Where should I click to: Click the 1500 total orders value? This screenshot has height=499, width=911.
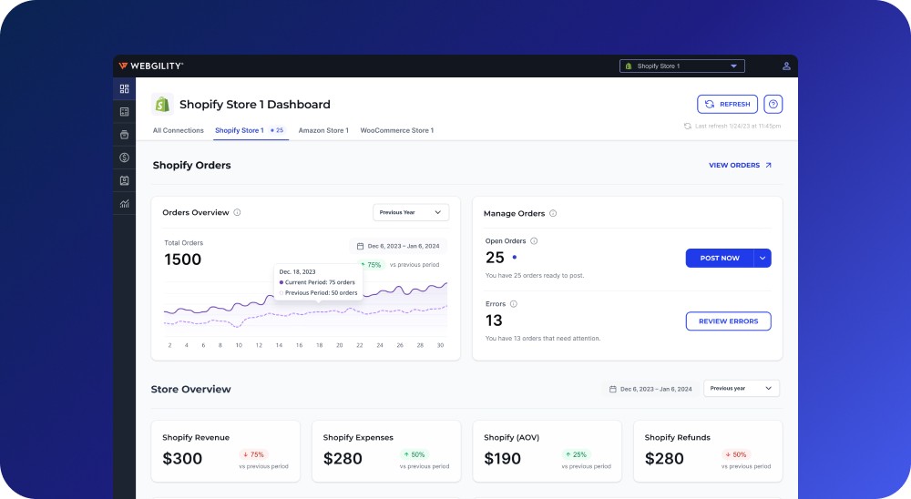coord(183,260)
